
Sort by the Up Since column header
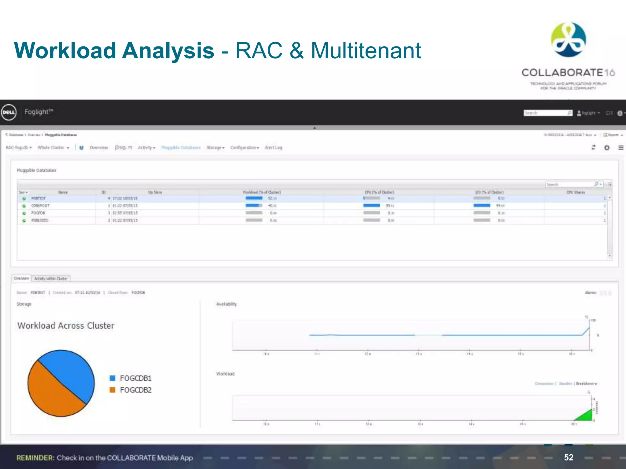155,192
